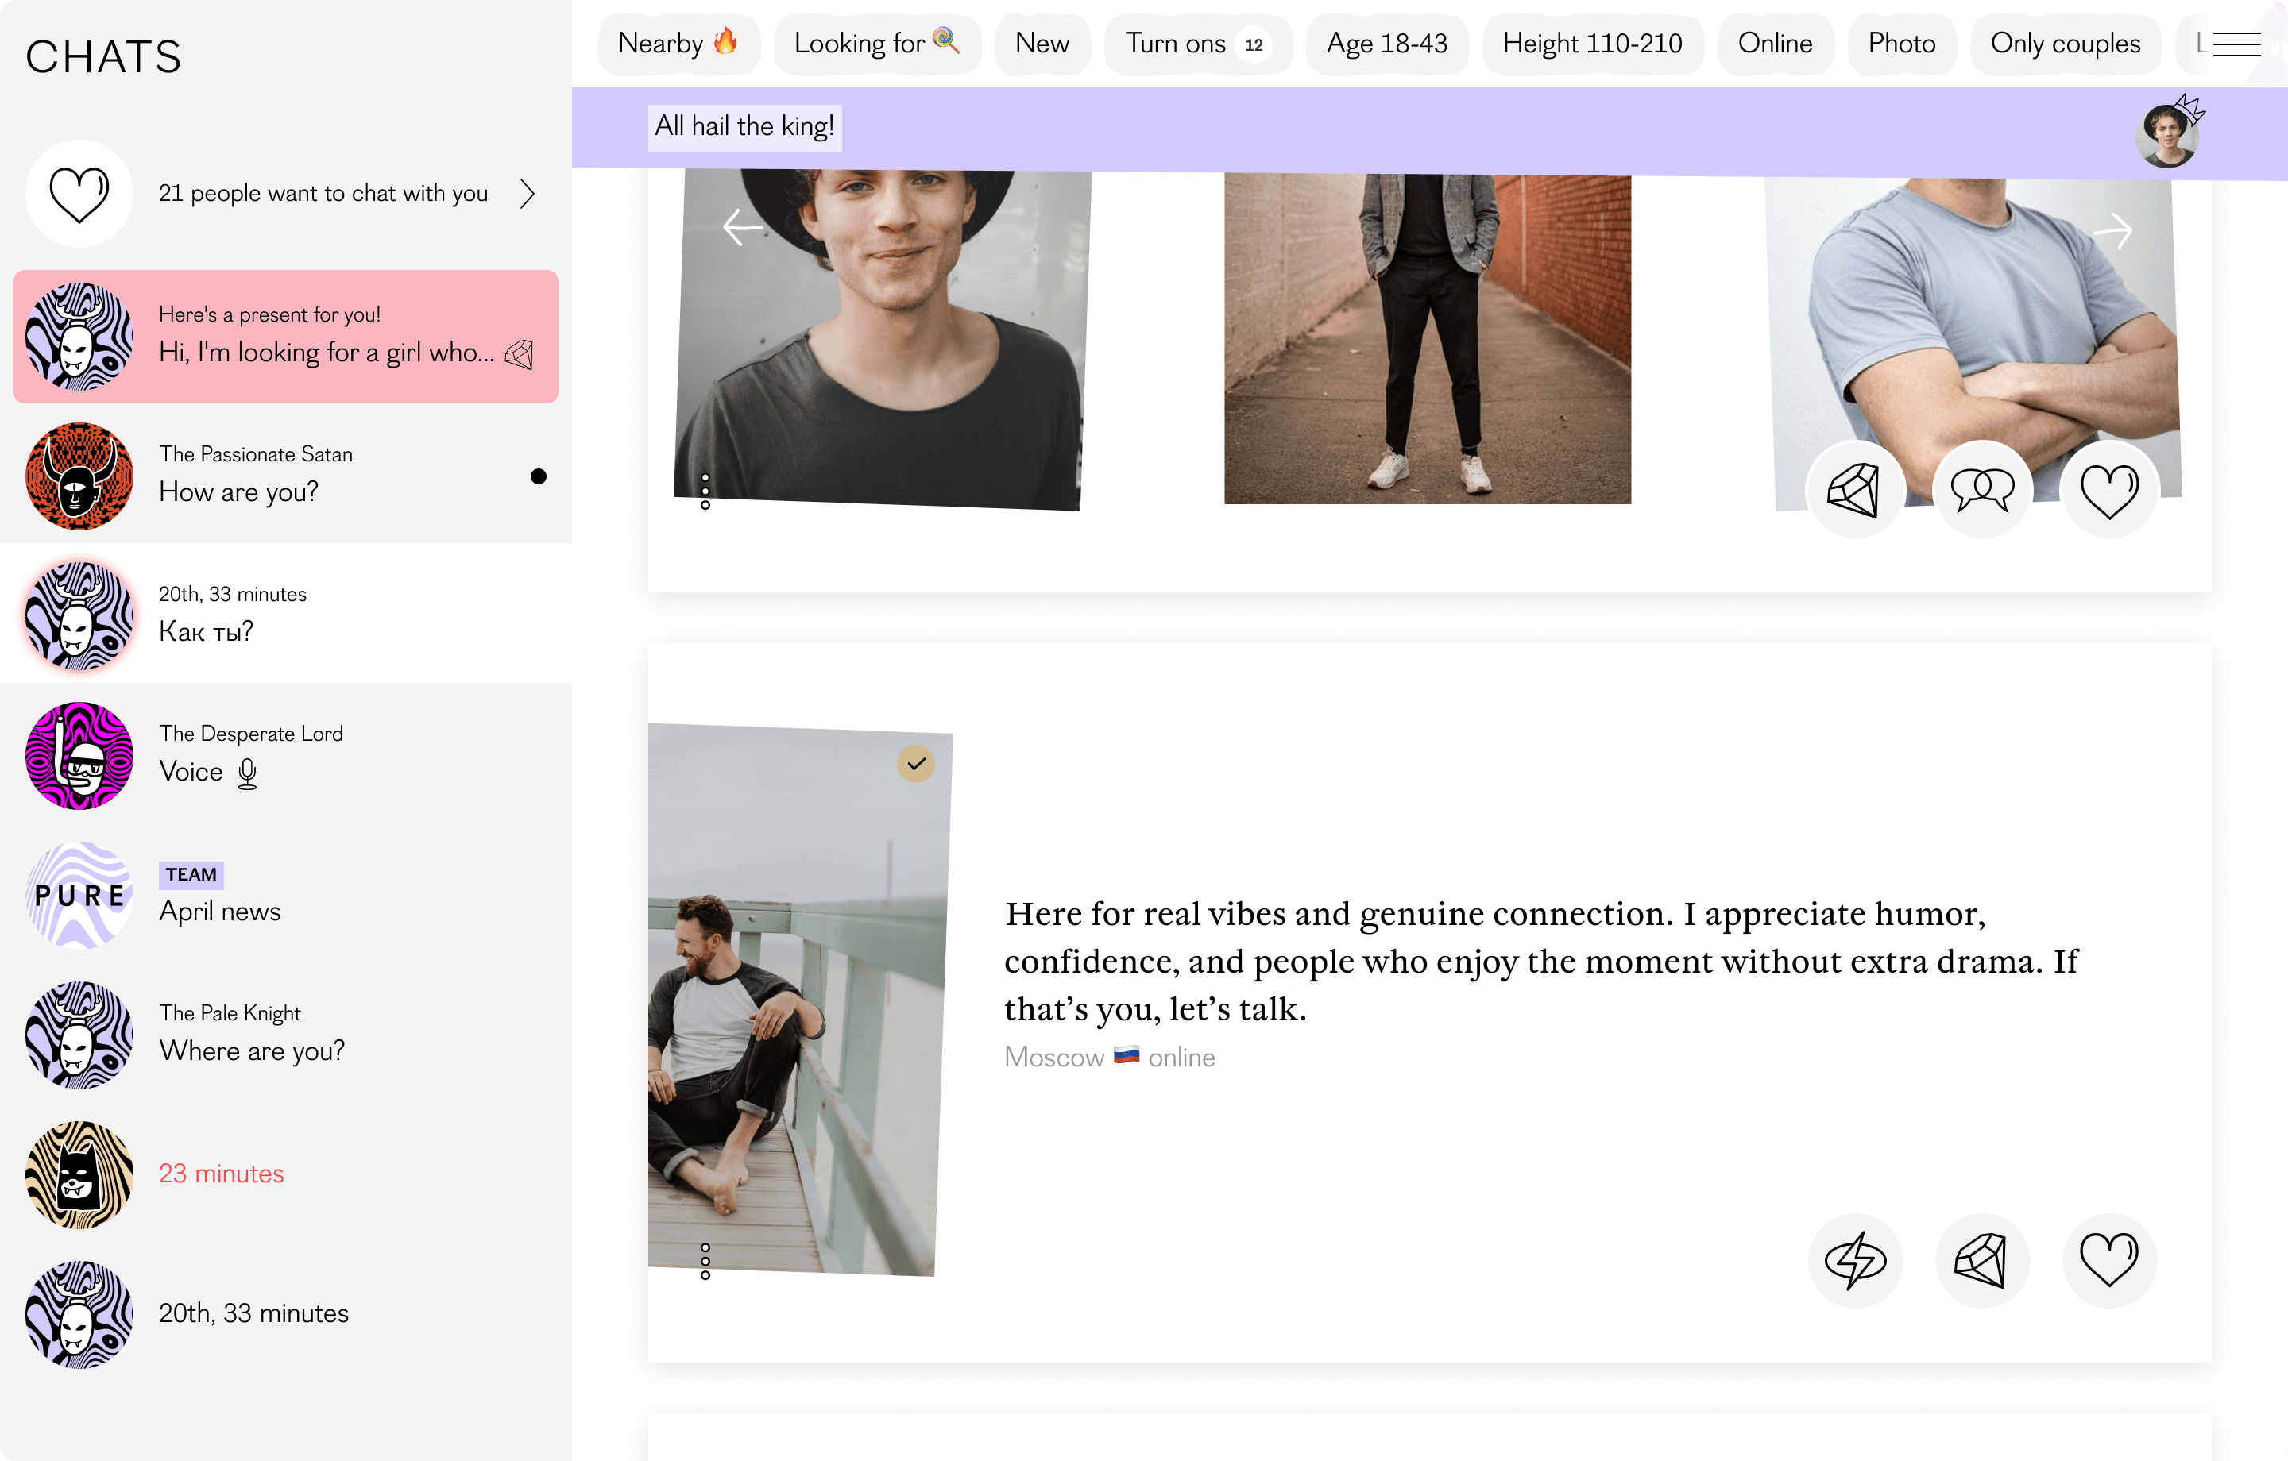Screen dimensions: 2288x1461
Task: Toggle the New filter chip
Action: pyautogui.click(x=1042, y=44)
